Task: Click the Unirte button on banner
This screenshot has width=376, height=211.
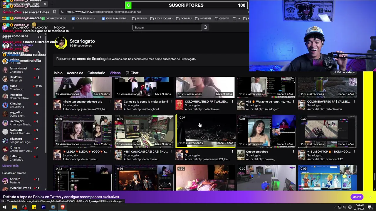Action: 357,197
